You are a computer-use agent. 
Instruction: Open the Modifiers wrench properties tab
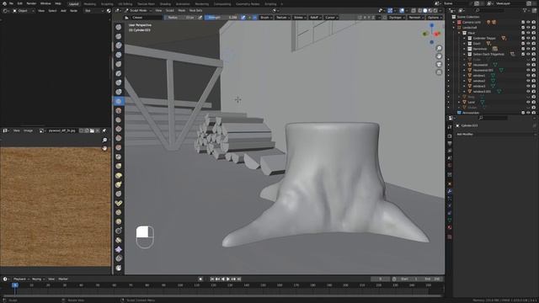click(x=450, y=191)
